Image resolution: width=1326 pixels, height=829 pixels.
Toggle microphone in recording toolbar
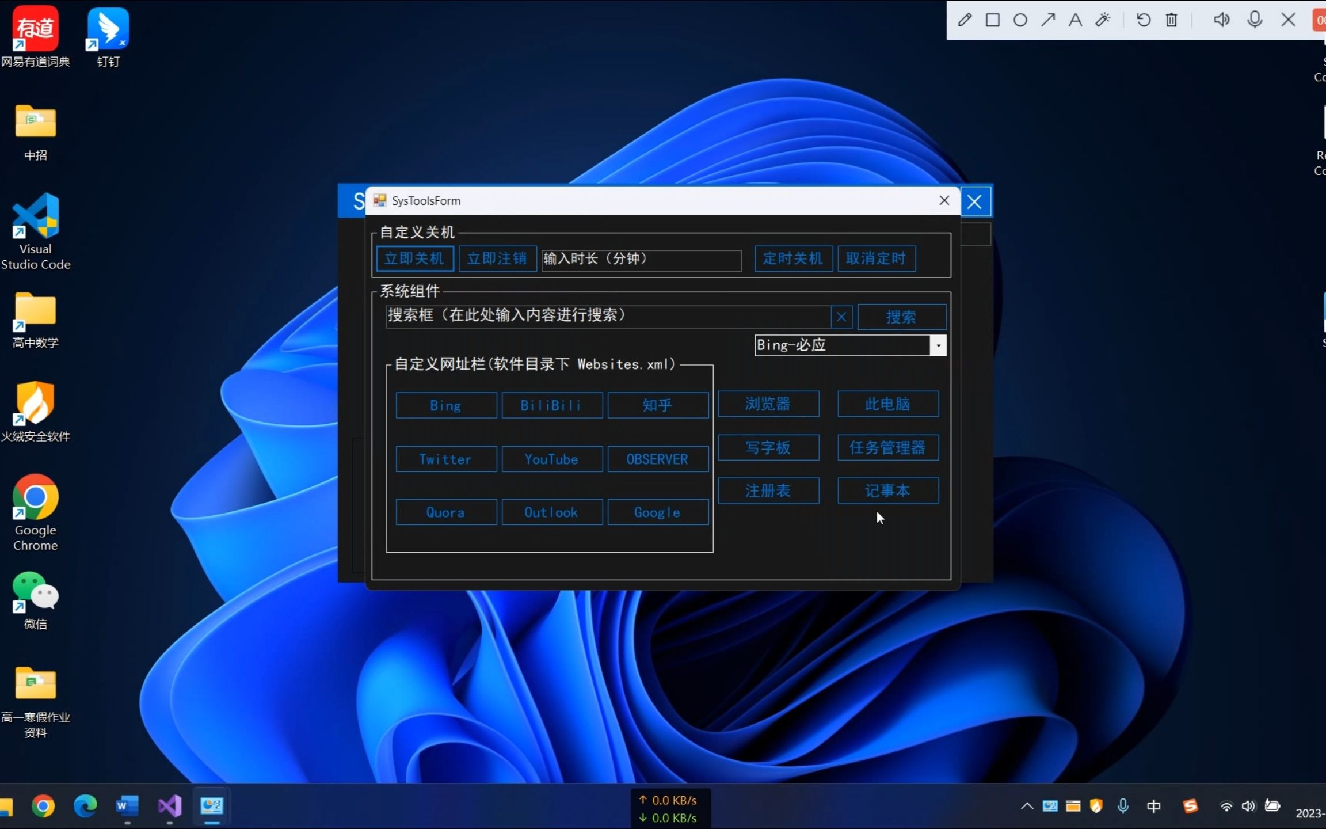pyautogui.click(x=1255, y=20)
